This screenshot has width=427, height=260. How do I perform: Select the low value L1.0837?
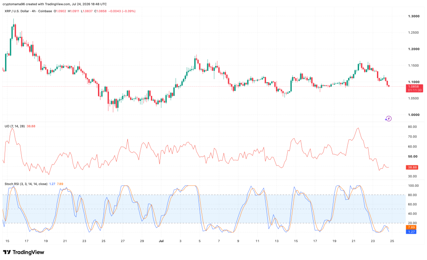tap(87, 11)
